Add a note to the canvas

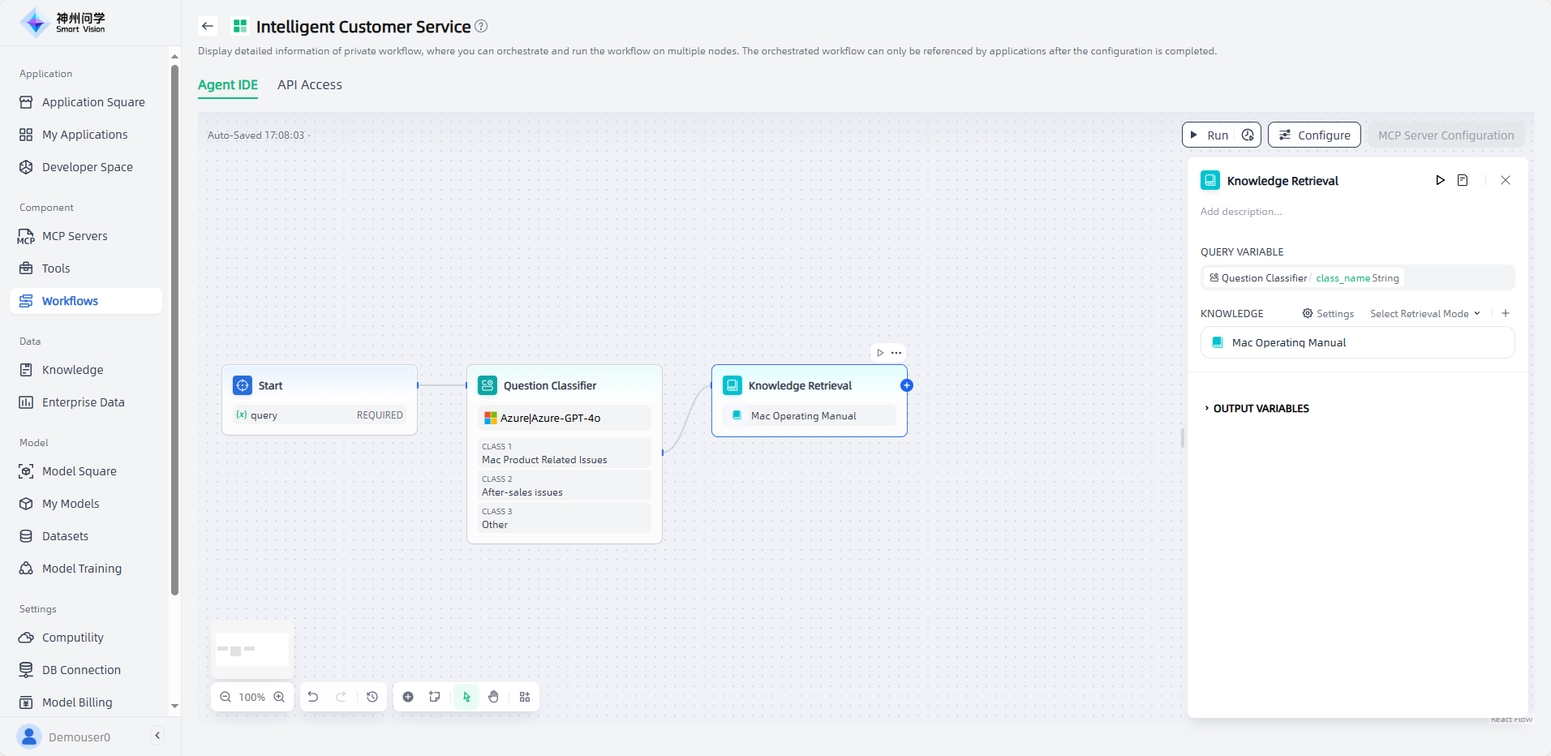click(x=435, y=697)
